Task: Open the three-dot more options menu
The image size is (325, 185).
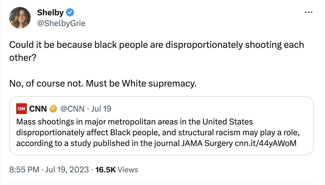Action: coord(309,12)
